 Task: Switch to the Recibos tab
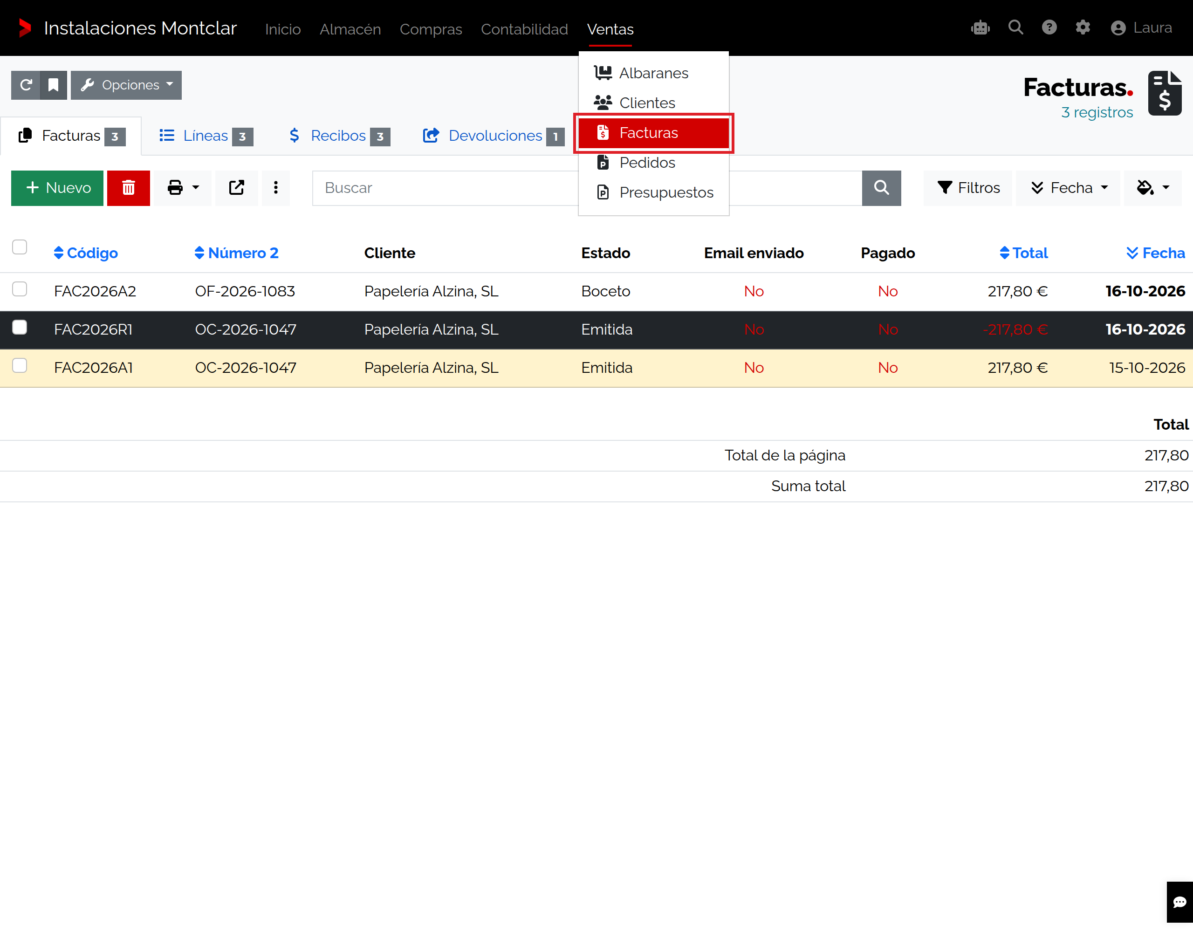[x=339, y=136]
